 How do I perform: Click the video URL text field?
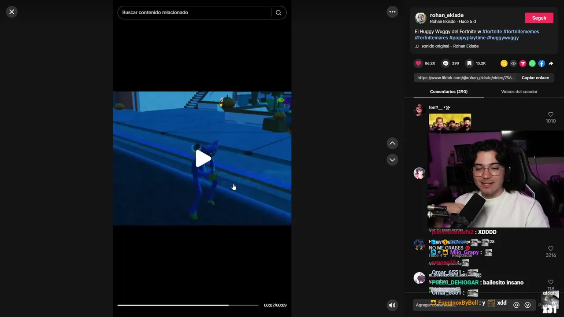(465, 78)
